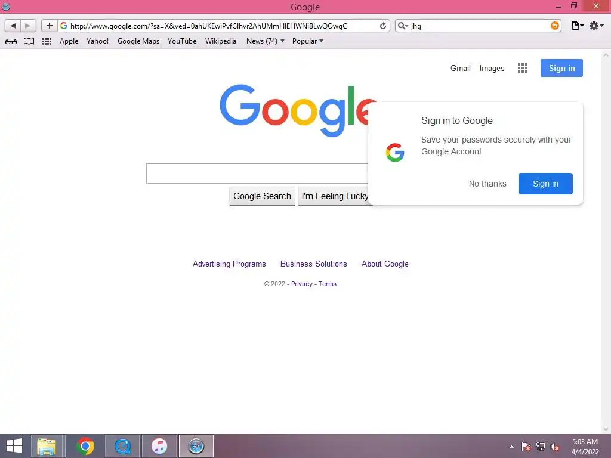The image size is (611, 458).
Task: Open the YouTube bookmark
Action: 182,41
